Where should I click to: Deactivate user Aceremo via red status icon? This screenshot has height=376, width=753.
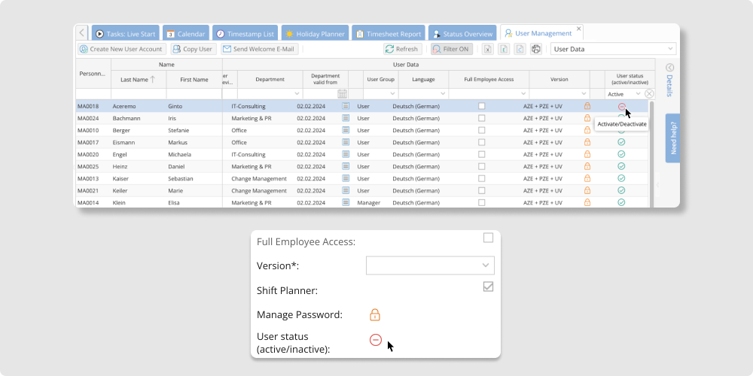point(621,106)
